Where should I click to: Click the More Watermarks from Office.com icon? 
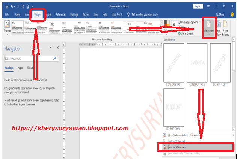tap(164, 135)
